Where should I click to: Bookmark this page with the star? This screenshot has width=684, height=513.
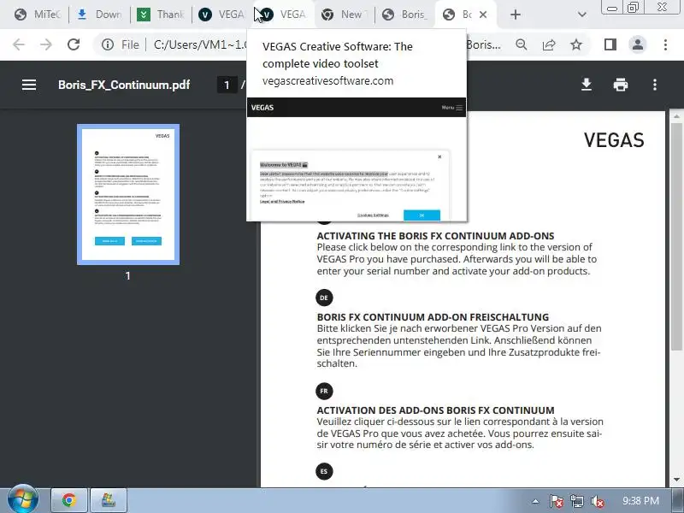click(x=576, y=44)
